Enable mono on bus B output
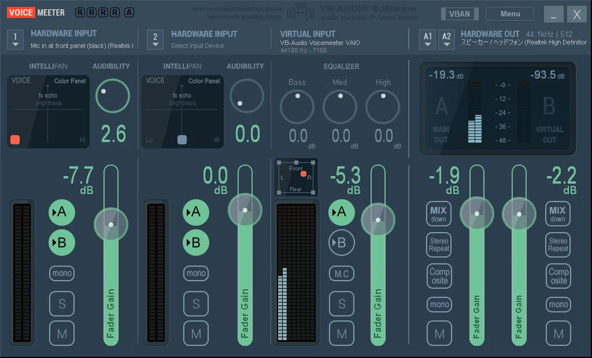This screenshot has width=592, height=358. pyautogui.click(x=558, y=304)
